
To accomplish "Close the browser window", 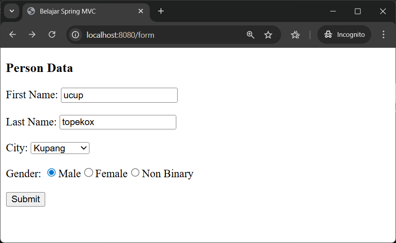I will tap(383, 11).
